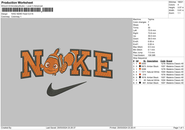Click the white swatch beside stitch count 1371

click(x=140, y=72)
